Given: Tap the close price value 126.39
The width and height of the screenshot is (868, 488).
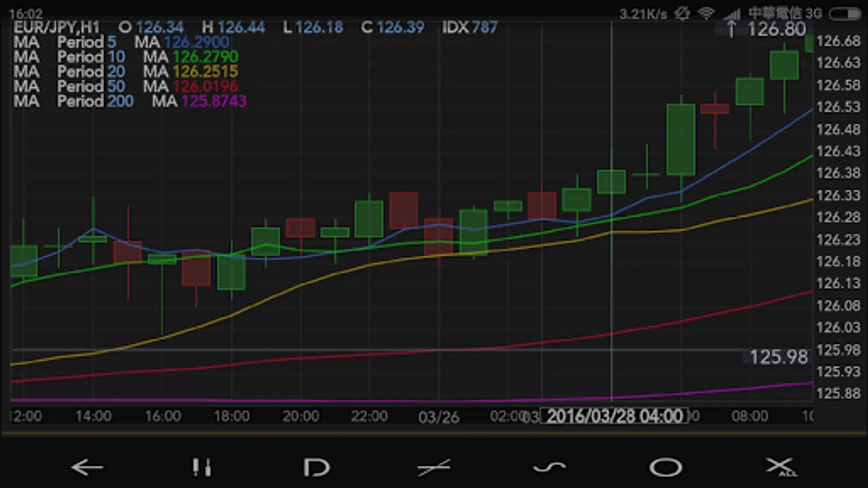Looking at the screenshot, I should coord(400,27).
